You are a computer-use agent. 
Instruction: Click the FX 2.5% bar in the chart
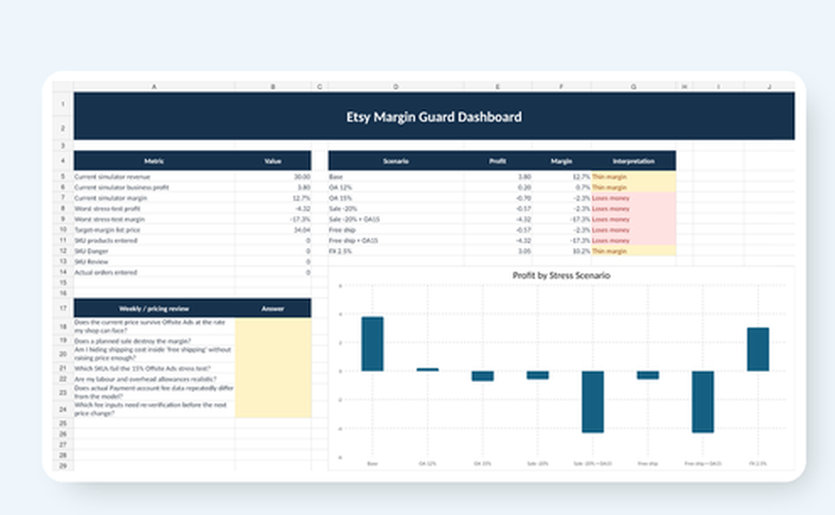758,350
